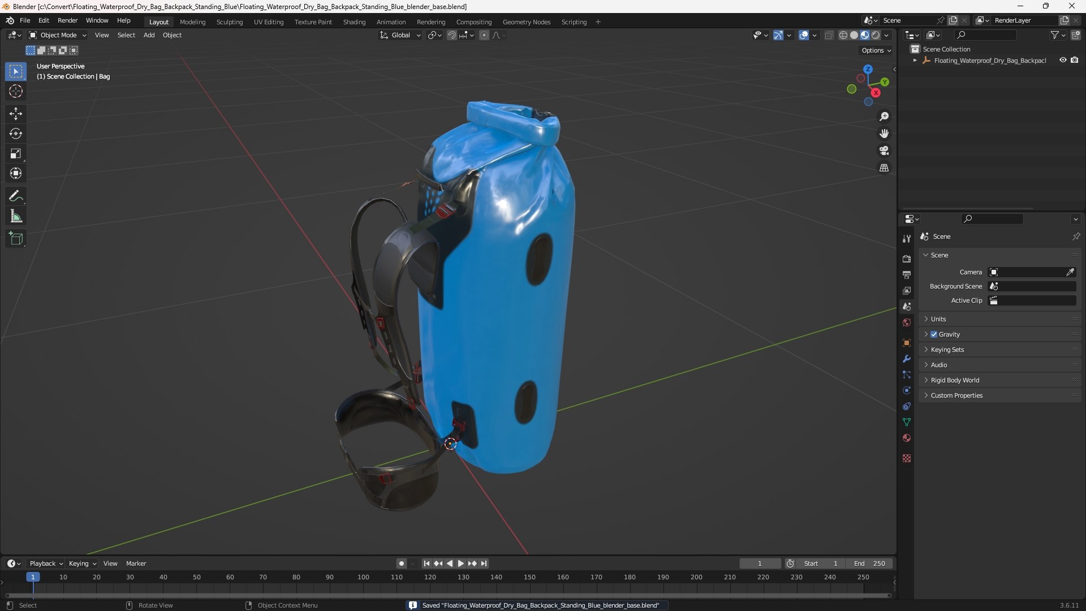
Task: Select the Transform tool
Action: 16,173
